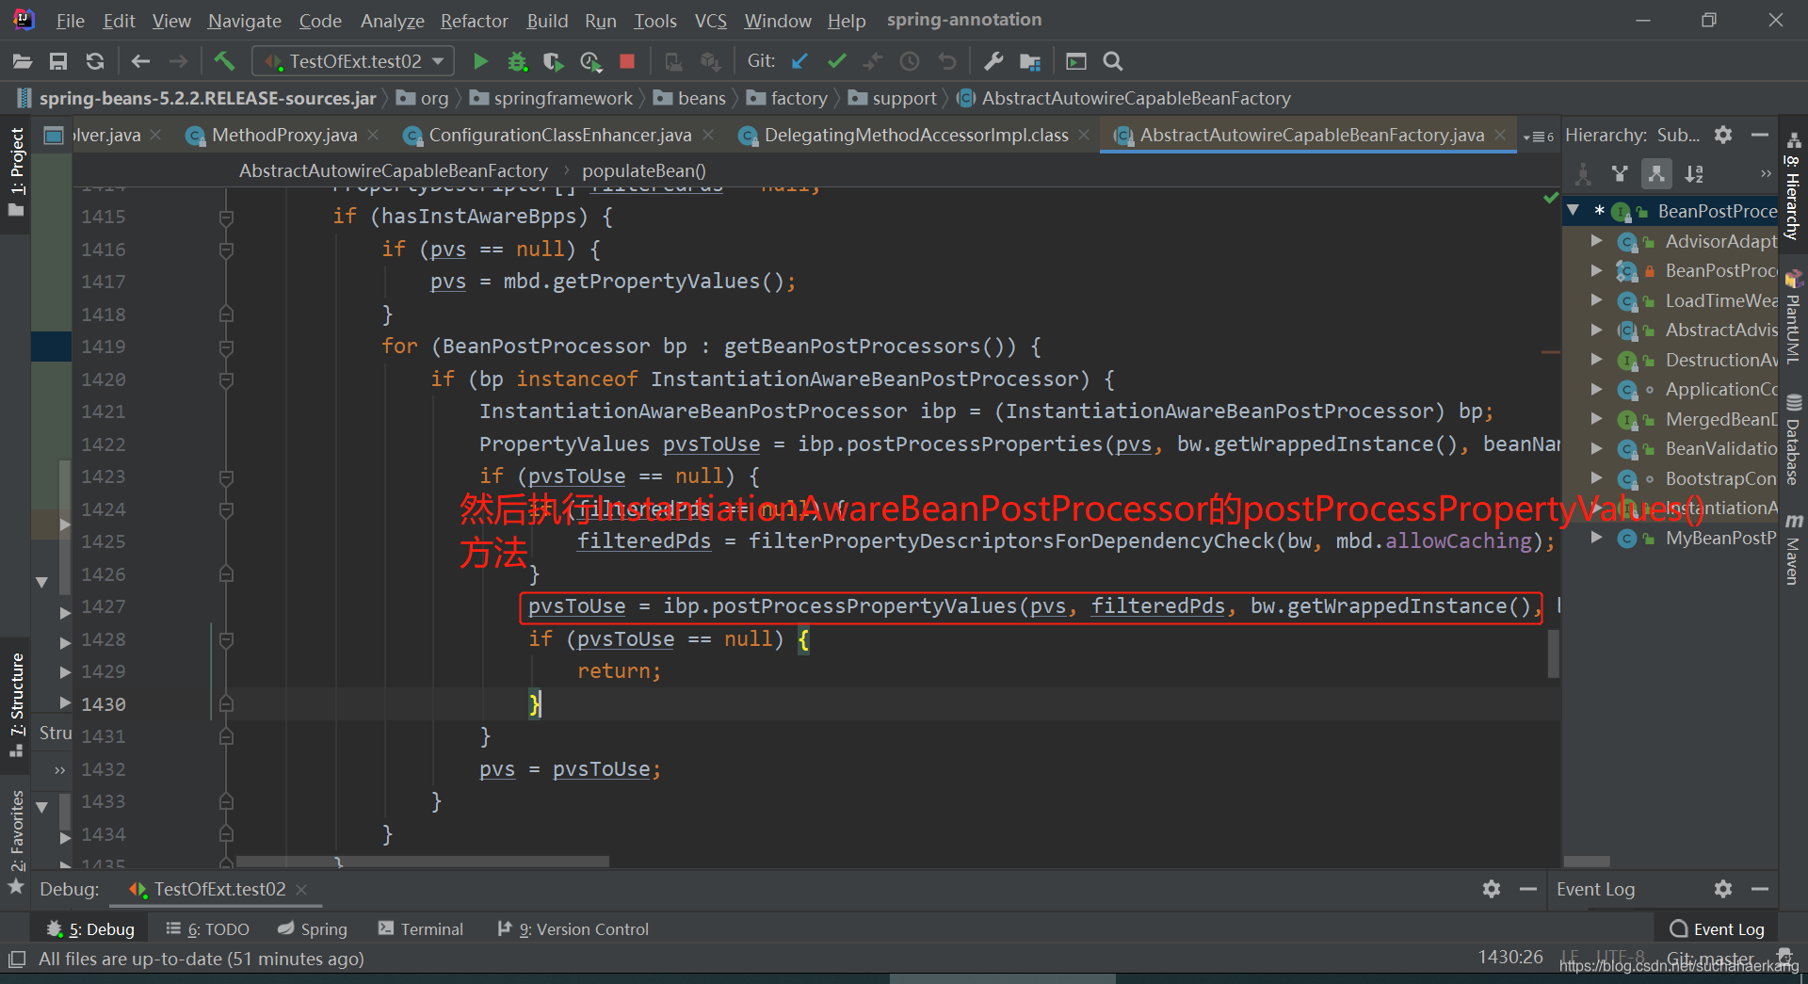The width and height of the screenshot is (1808, 984).
Task: Open Event Log from status bar
Action: pos(1718,929)
